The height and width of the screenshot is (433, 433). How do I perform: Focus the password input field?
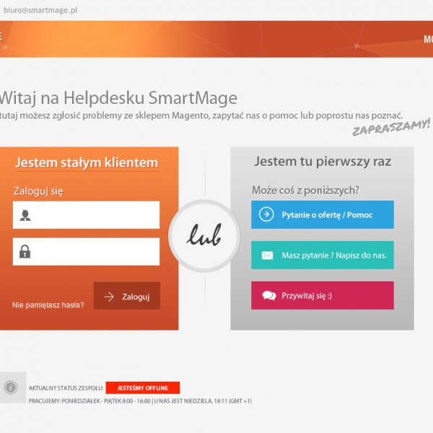pyautogui.click(x=86, y=252)
